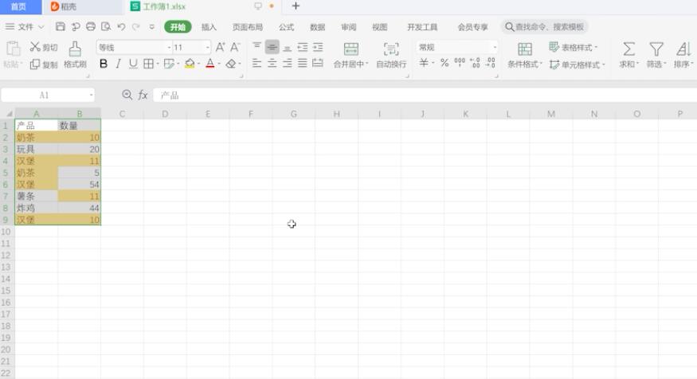This screenshot has height=379, width=697.
Task: Decrease font size with the smaller A icon
Action: pos(235,47)
